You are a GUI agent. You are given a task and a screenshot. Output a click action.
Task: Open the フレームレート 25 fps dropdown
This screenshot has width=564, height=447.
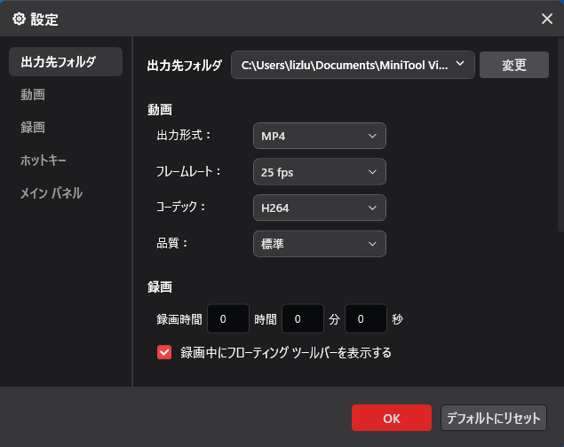[x=320, y=172]
